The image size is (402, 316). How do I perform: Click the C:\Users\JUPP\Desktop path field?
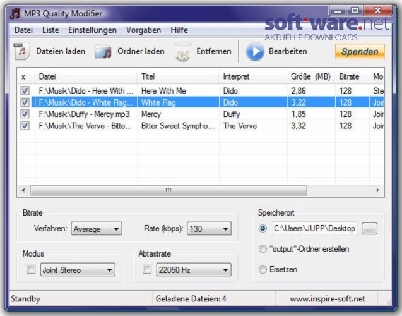(314, 228)
